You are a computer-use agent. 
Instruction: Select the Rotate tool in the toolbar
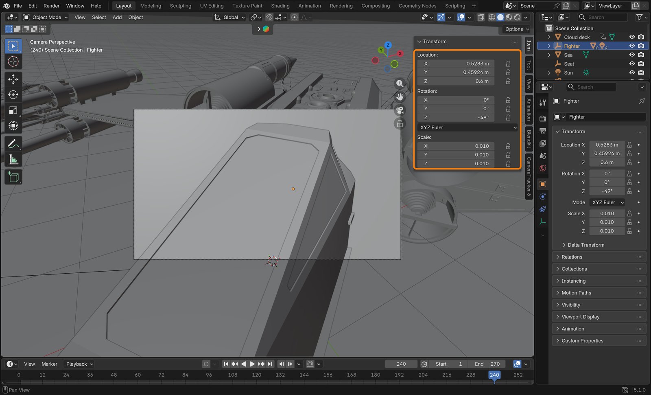pyautogui.click(x=13, y=95)
